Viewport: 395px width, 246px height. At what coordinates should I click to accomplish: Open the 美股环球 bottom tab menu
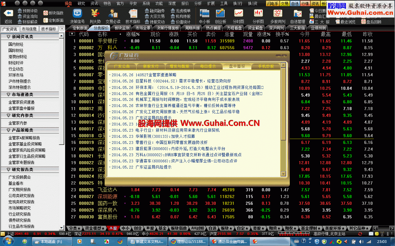tap(334, 228)
